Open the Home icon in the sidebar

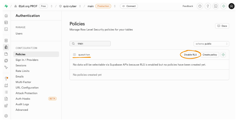(6, 16)
